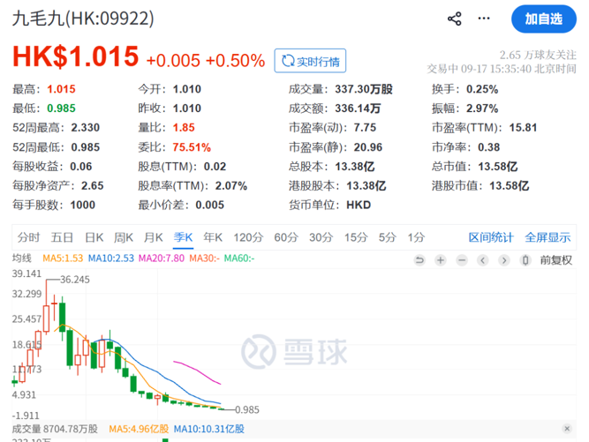Open the three-dots more options menu

pos(483,19)
